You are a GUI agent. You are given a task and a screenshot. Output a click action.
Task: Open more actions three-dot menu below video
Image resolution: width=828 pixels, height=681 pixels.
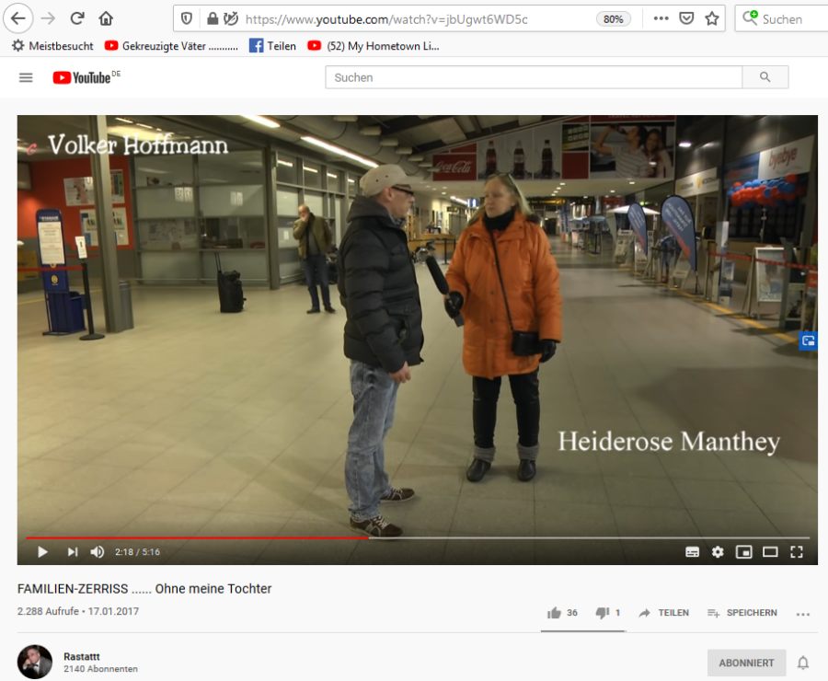(802, 614)
